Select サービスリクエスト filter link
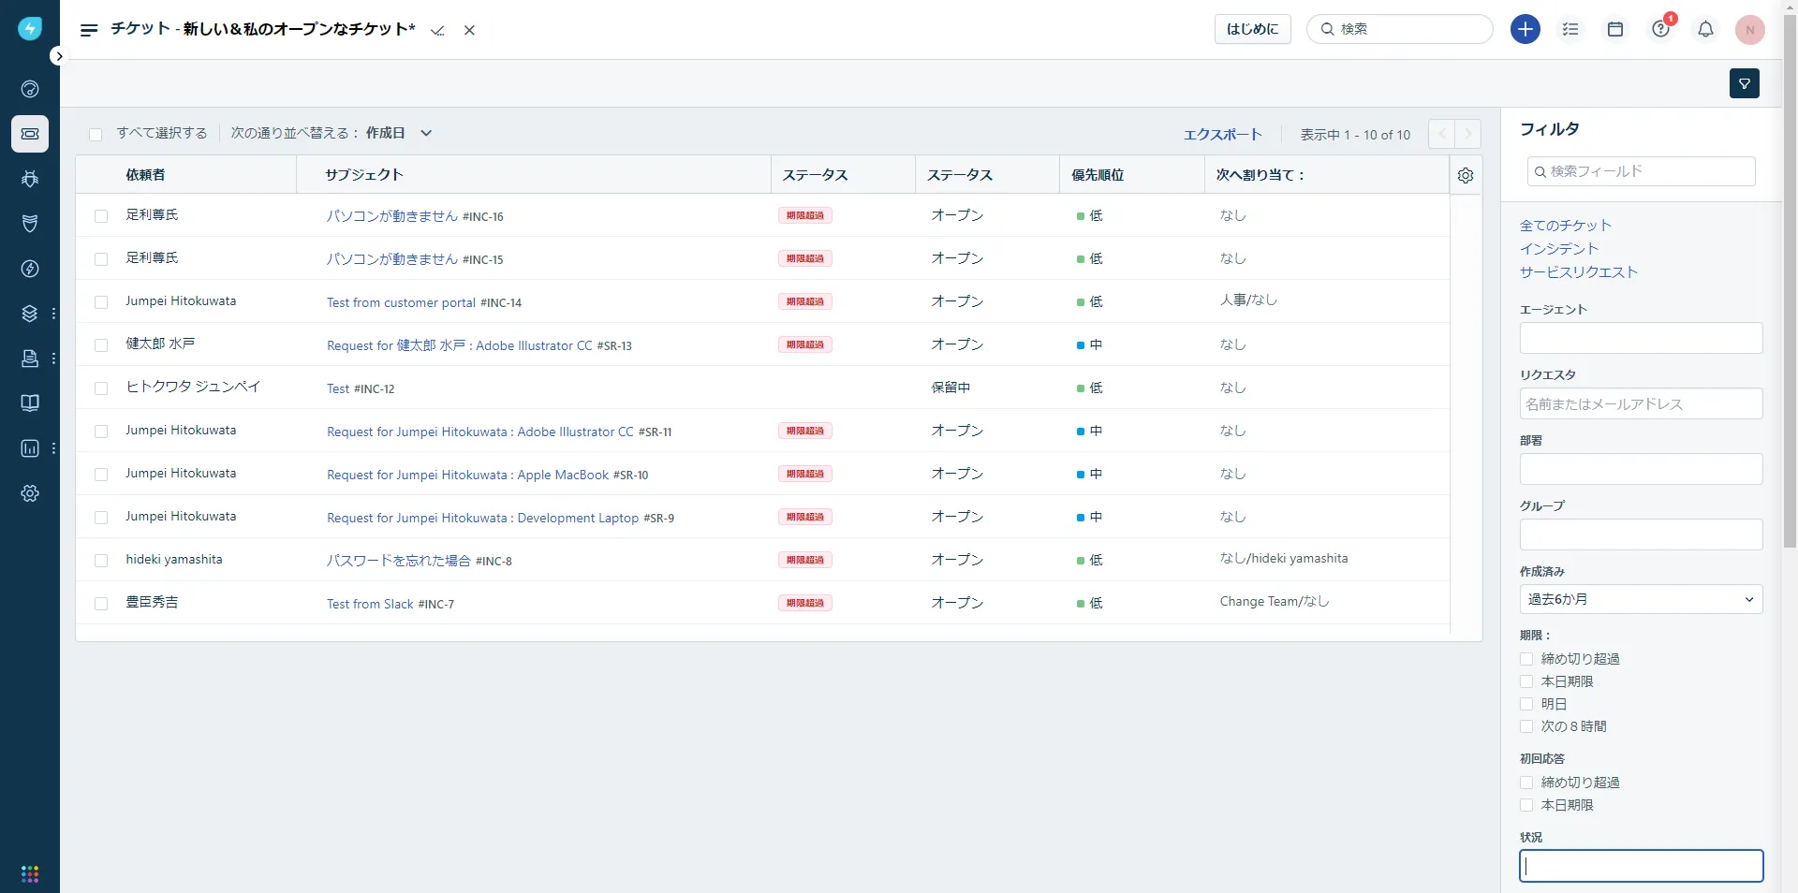Screen dimensions: 1798x893 (1579, 272)
